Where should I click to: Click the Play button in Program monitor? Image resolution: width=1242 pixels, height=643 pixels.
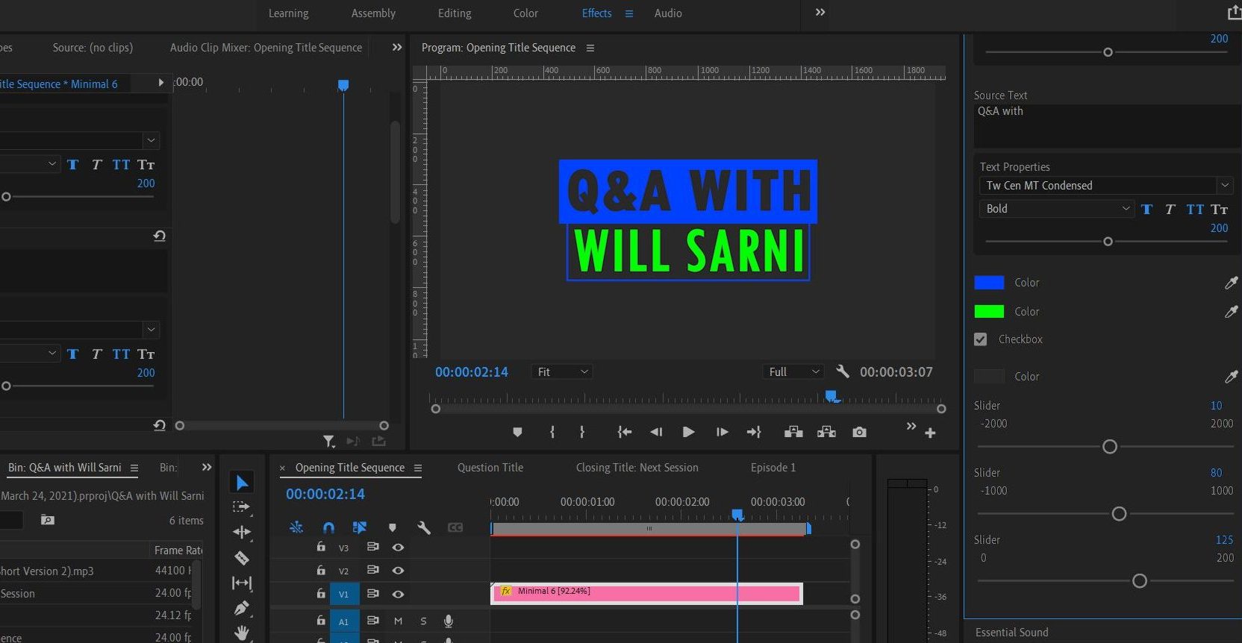pyautogui.click(x=688, y=432)
